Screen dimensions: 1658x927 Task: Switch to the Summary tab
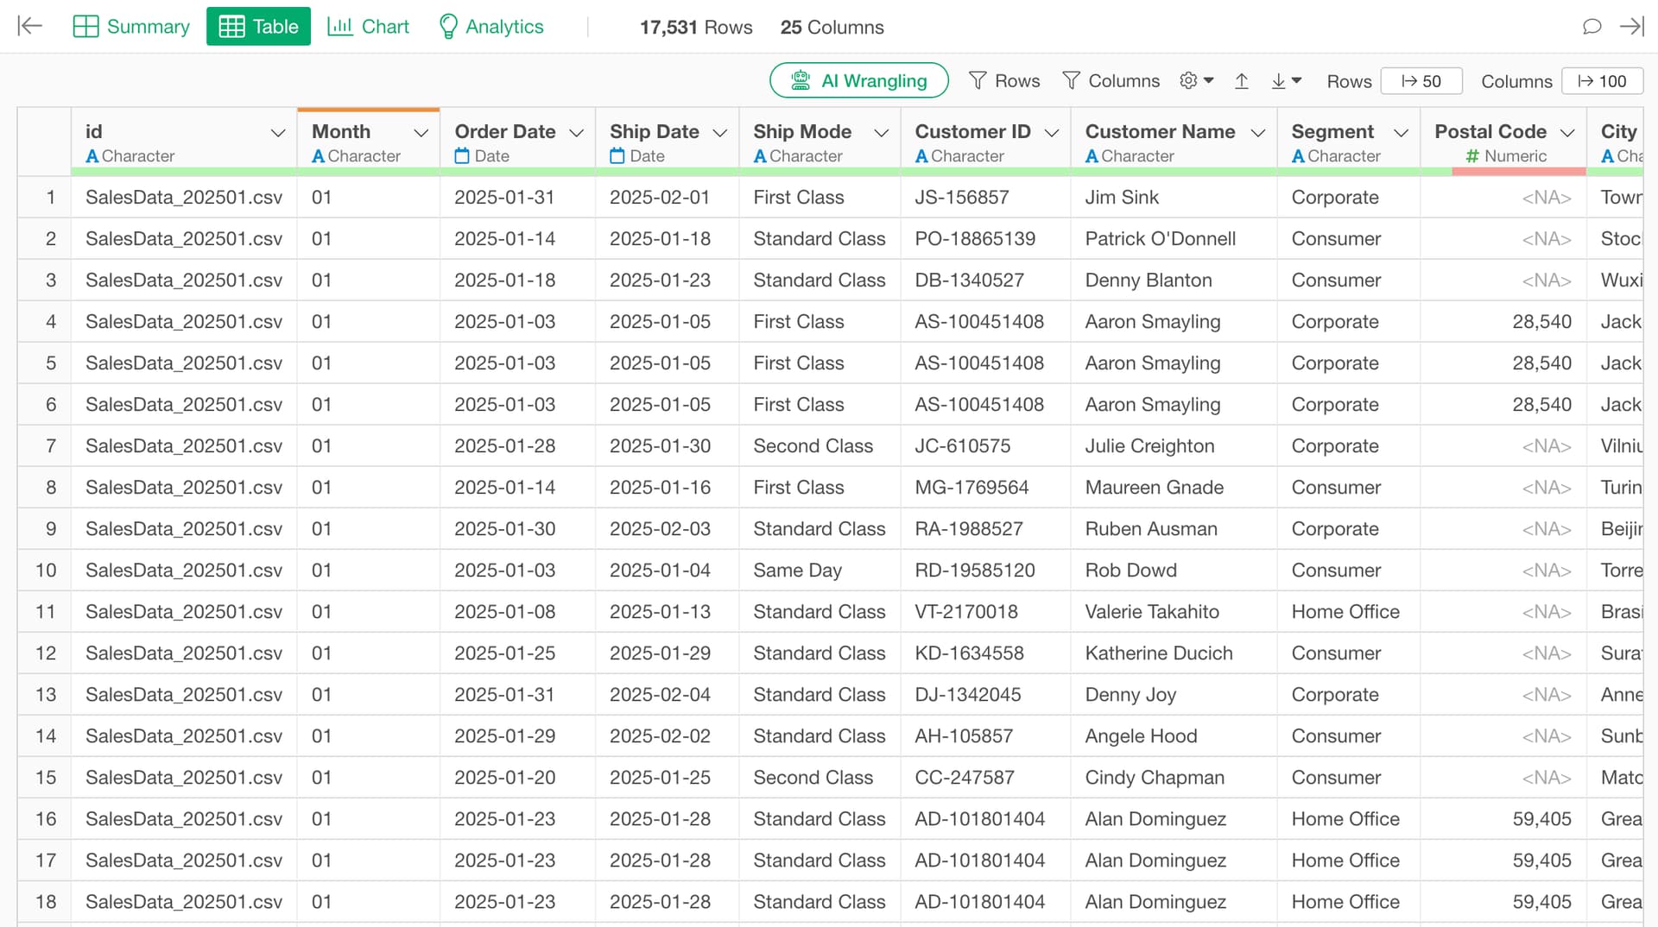tap(131, 27)
